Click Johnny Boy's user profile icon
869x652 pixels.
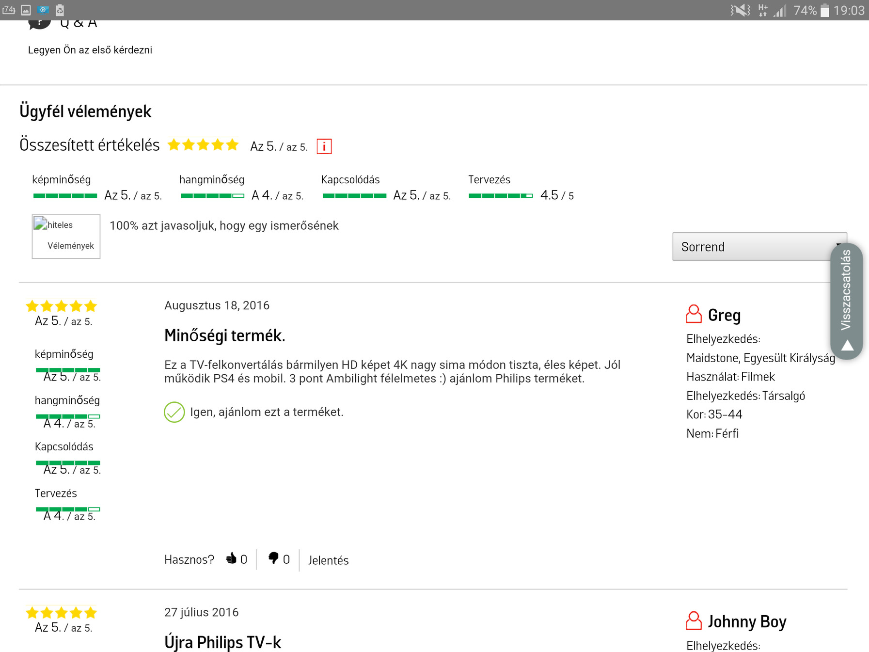coord(694,621)
